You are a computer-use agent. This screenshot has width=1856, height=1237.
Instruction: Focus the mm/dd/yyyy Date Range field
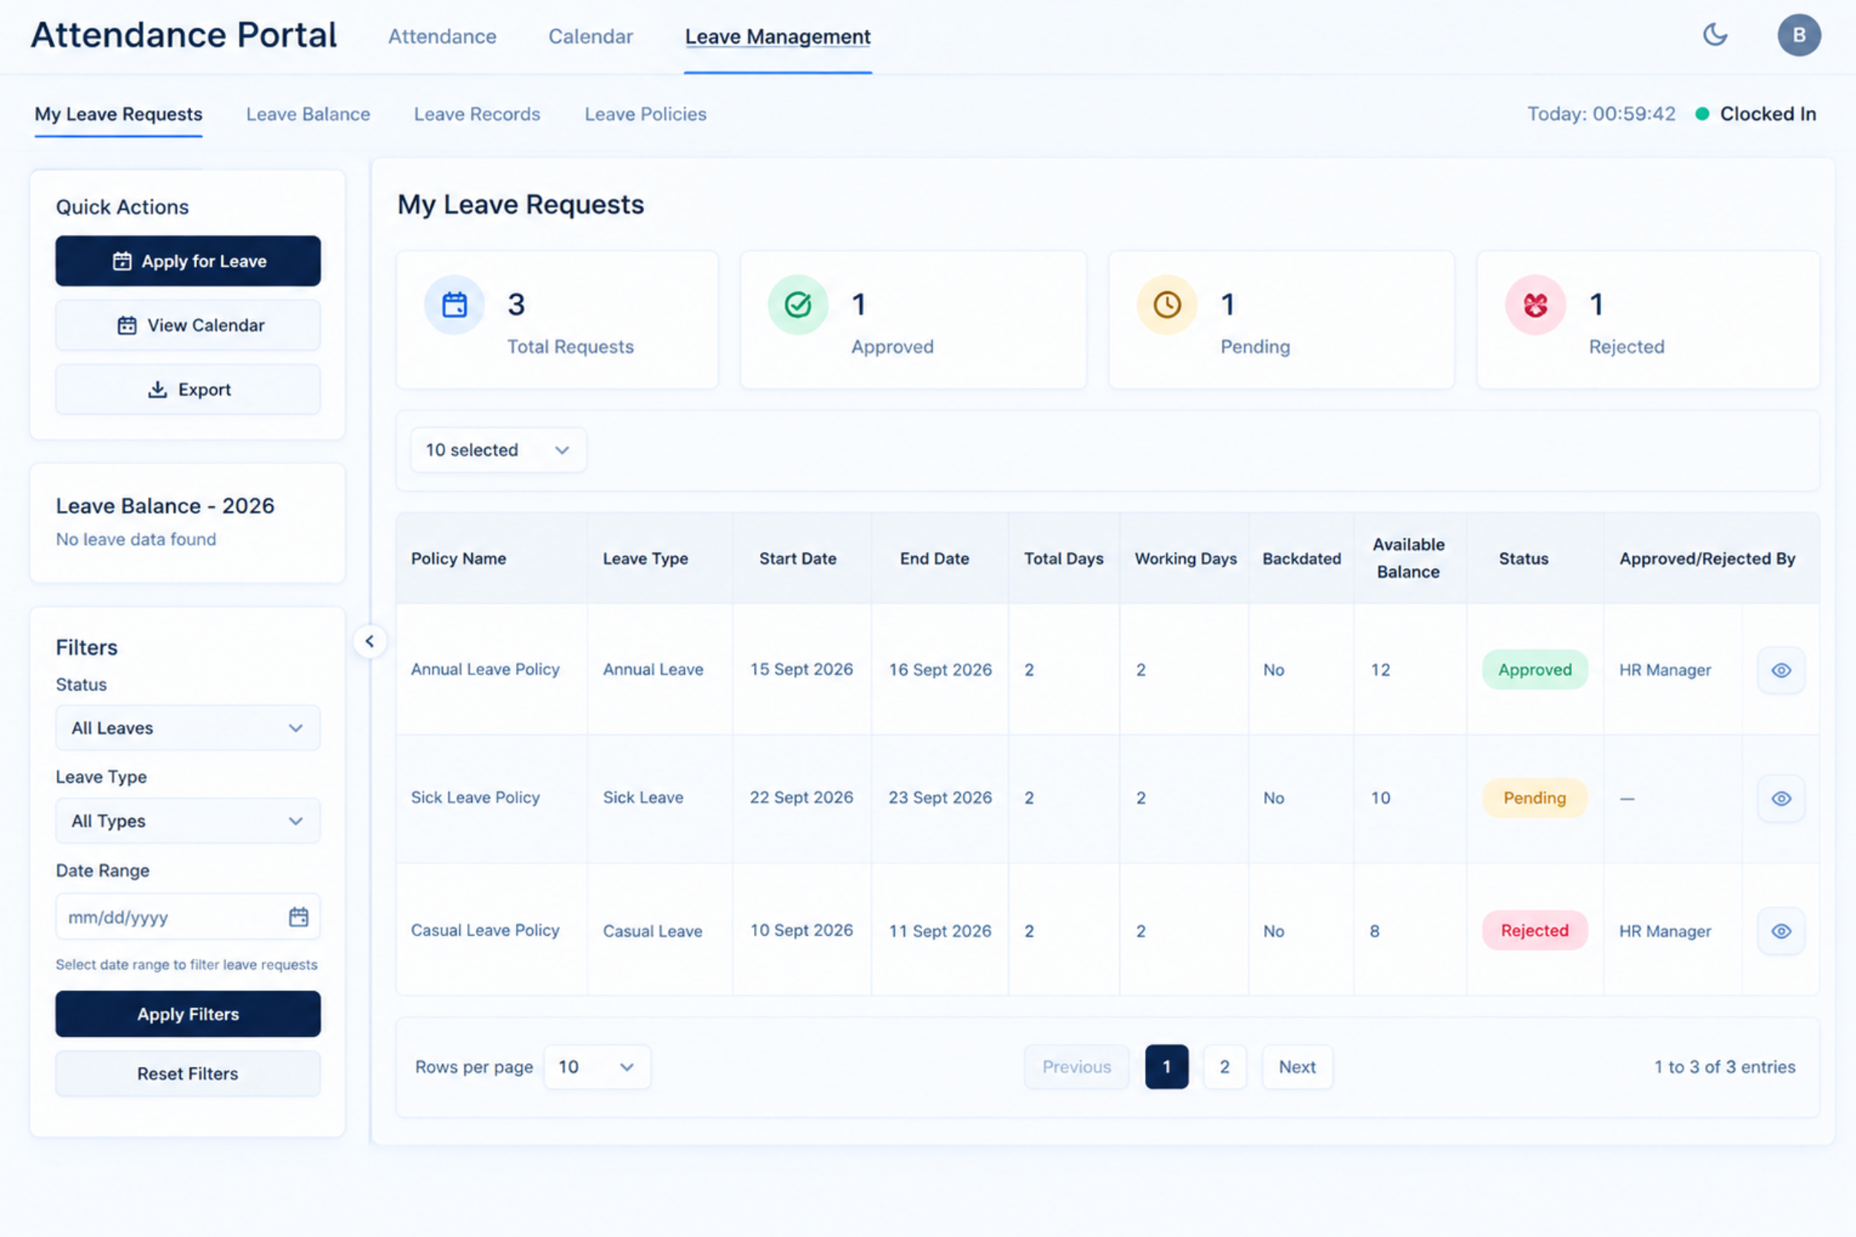(188, 917)
